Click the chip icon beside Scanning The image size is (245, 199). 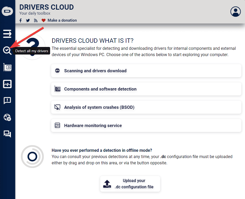pos(57,71)
